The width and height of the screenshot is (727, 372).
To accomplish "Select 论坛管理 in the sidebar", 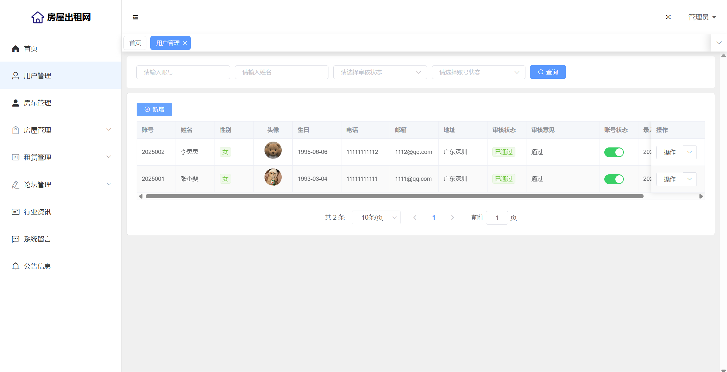I will [37, 185].
